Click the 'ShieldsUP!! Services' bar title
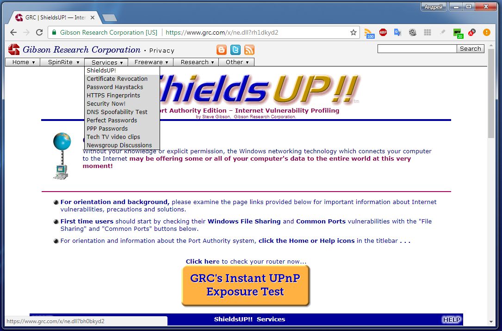The width and height of the screenshot is (502, 331). (x=249, y=319)
